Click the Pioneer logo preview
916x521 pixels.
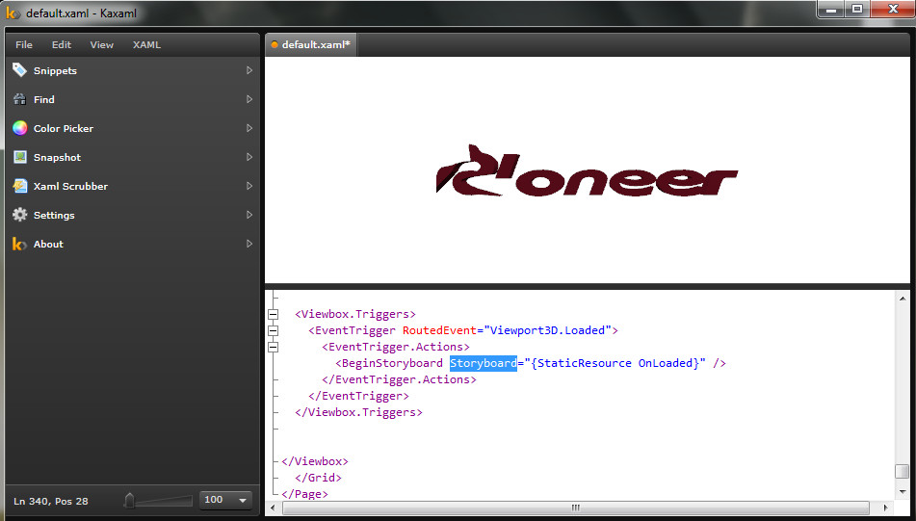pos(588,169)
